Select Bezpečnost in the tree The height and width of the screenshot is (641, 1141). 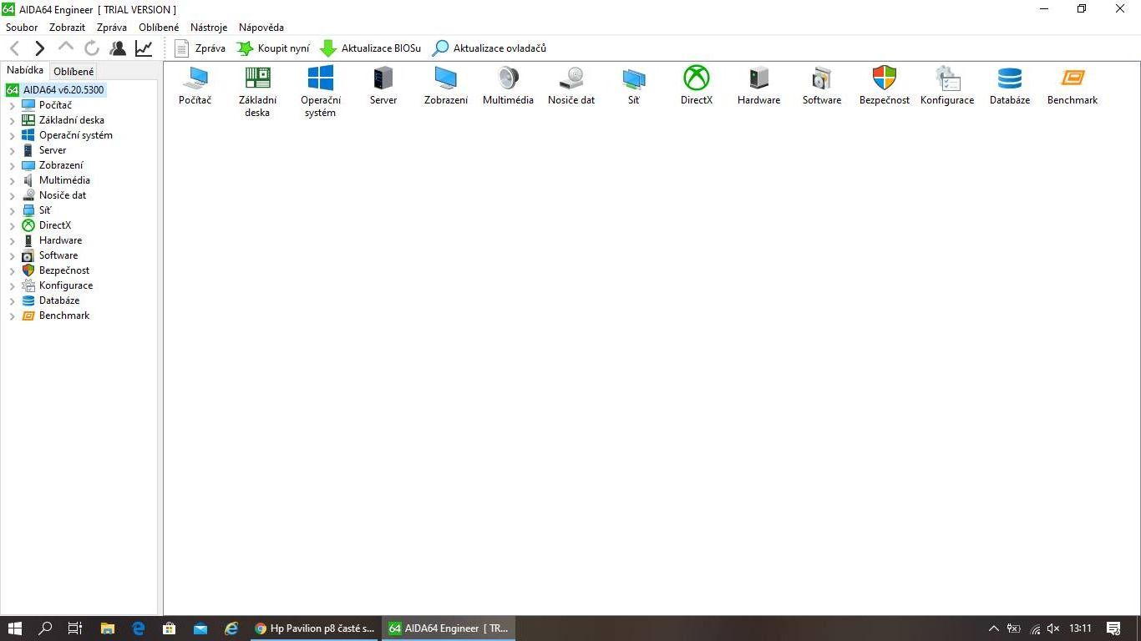tap(64, 270)
